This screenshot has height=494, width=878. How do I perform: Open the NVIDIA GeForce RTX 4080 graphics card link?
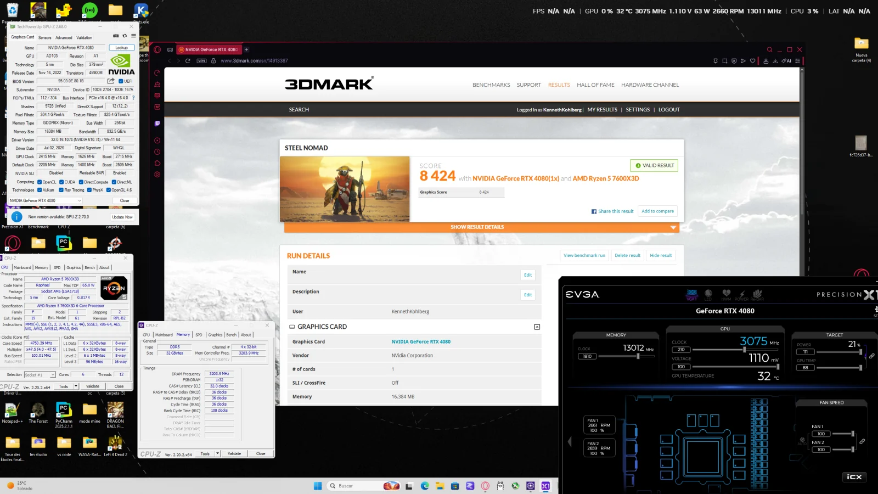click(421, 341)
